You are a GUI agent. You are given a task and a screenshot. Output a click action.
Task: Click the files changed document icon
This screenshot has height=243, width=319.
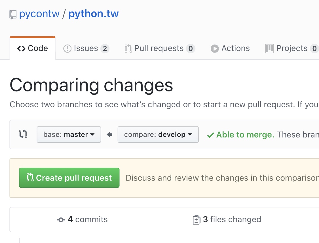197,219
